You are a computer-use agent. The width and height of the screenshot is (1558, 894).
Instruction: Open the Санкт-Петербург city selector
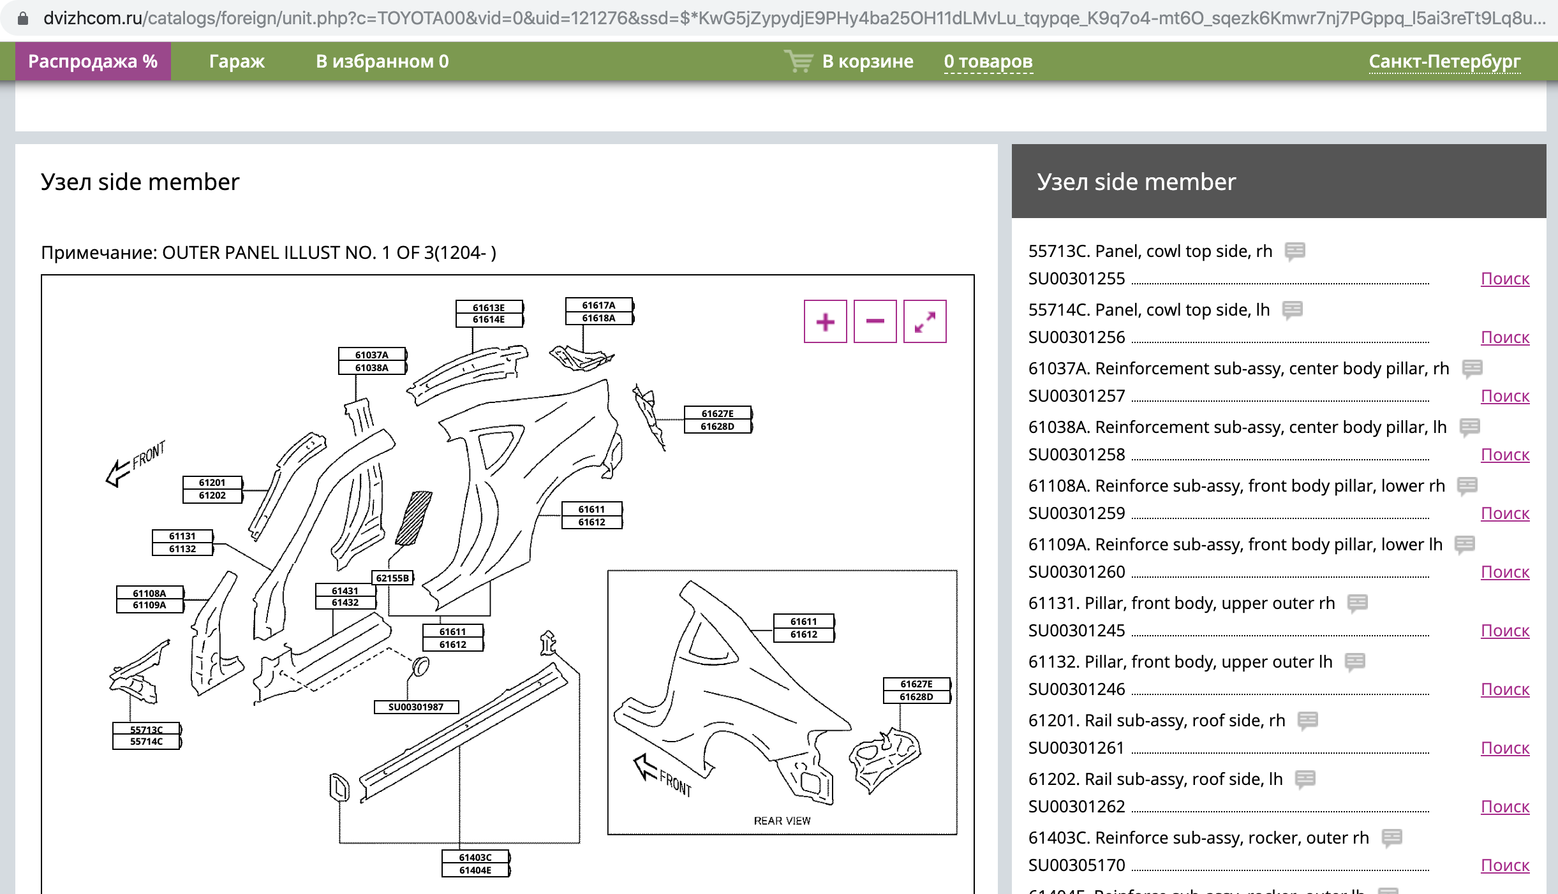[1444, 61]
